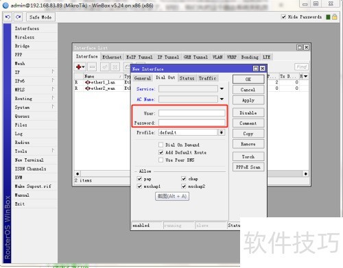Viewport: 343px width, 268px height.
Task: Expand the Tools submenu in the sidebar
Action: [53, 151]
